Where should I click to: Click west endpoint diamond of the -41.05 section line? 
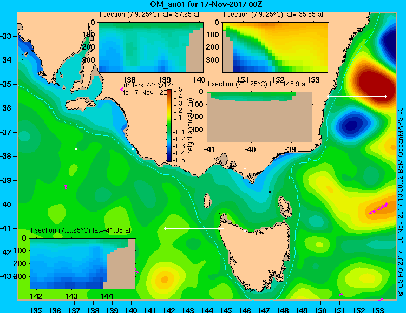pyautogui.click(x=166, y=228)
